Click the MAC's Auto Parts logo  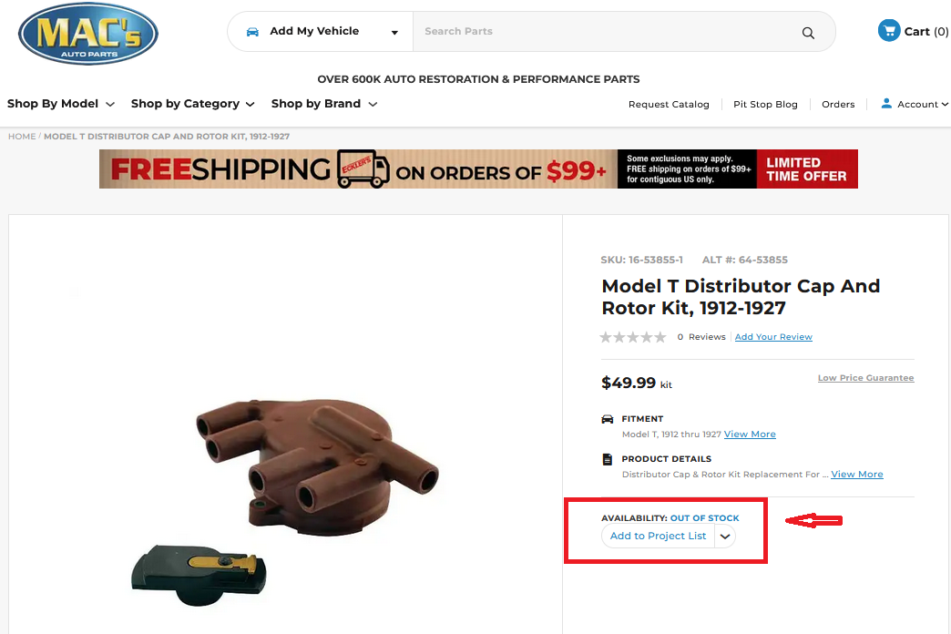coord(88,34)
